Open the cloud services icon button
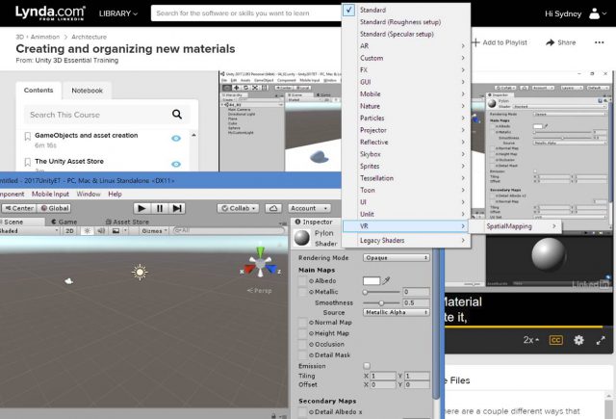 [273, 208]
